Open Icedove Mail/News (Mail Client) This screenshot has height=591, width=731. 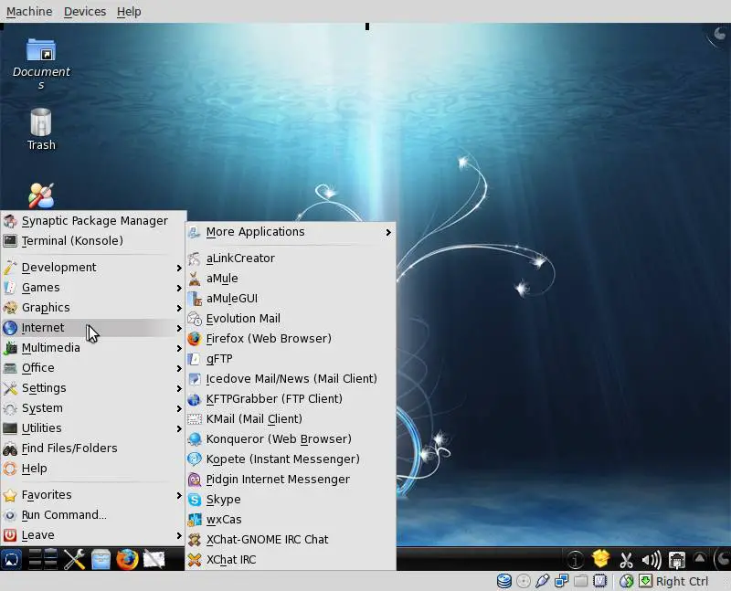point(291,378)
